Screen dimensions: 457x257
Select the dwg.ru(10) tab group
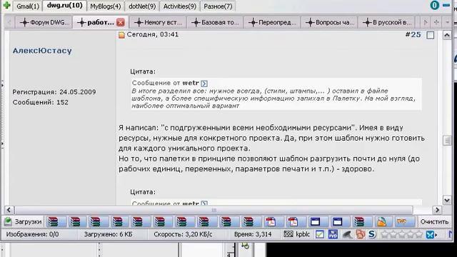click(64, 6)
